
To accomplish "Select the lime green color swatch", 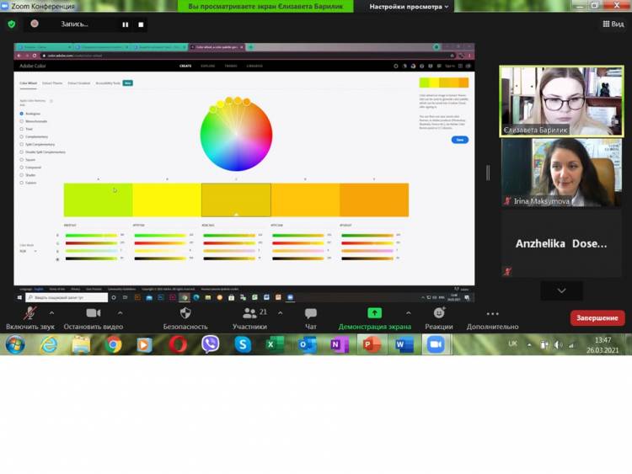I will click(98, 200).
